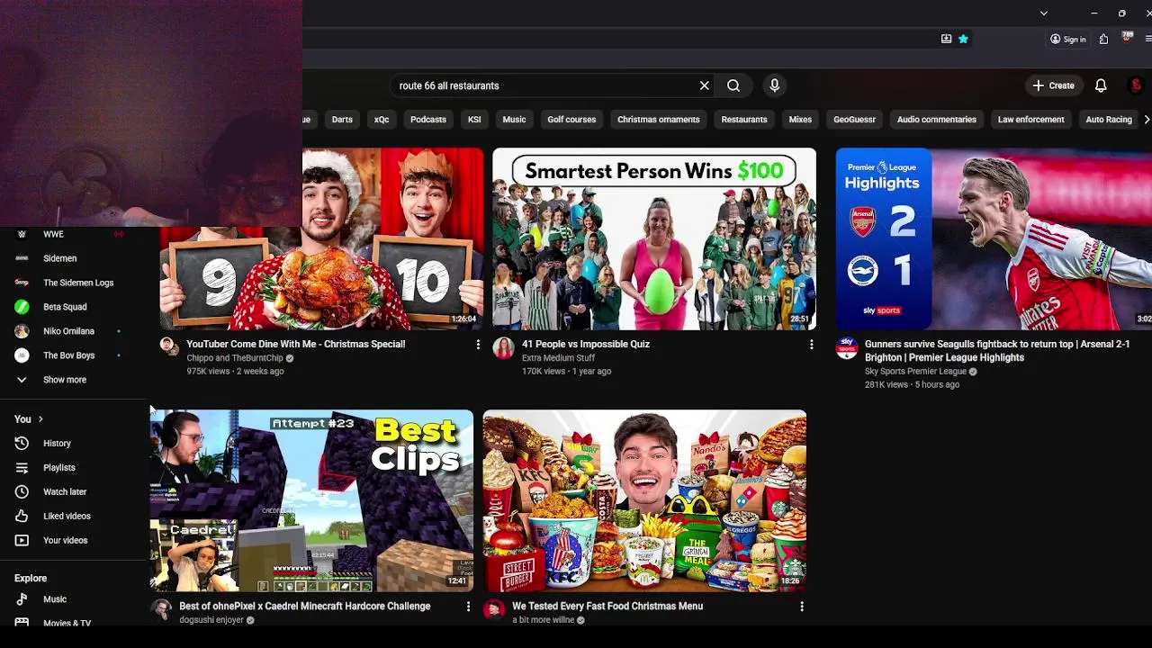Select the Law enforcement filter chip
This screenshot has width=1152, height=648.
click(x=1030, y=119)
